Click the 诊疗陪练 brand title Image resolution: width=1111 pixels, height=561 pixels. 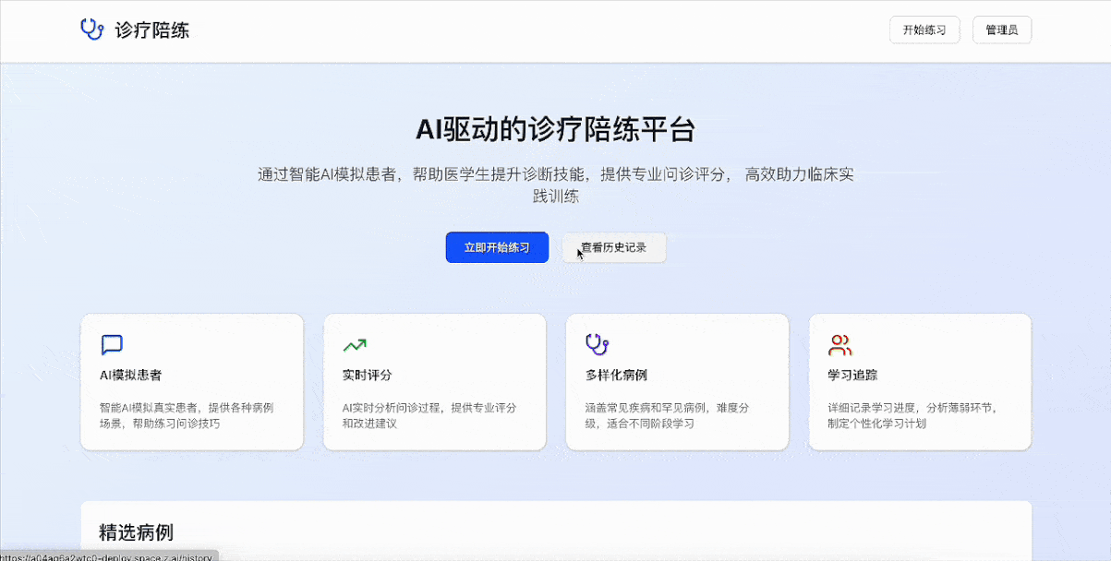point(152,30)
